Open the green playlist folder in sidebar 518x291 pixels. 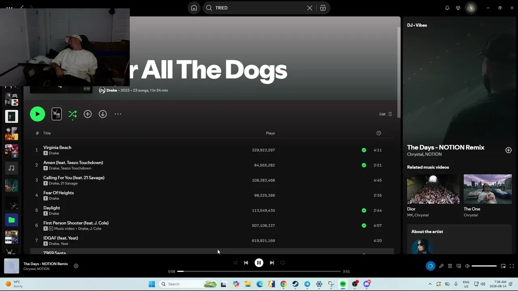click(x=11, y=220)
